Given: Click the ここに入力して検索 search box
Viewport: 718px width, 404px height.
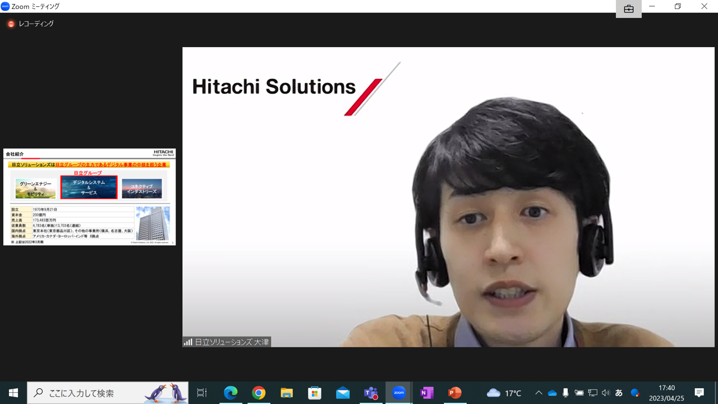Looking at the screenshot, I should tap(108, 393).
